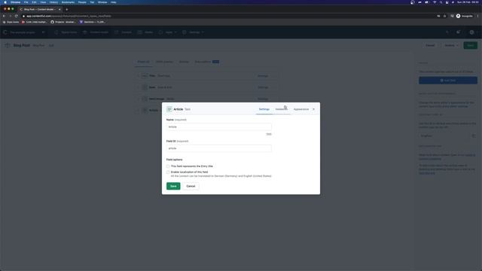This screenshot has height=271, width=482.
Task: Expand the Apps dropdown in navigation
Action: point(168,32)
